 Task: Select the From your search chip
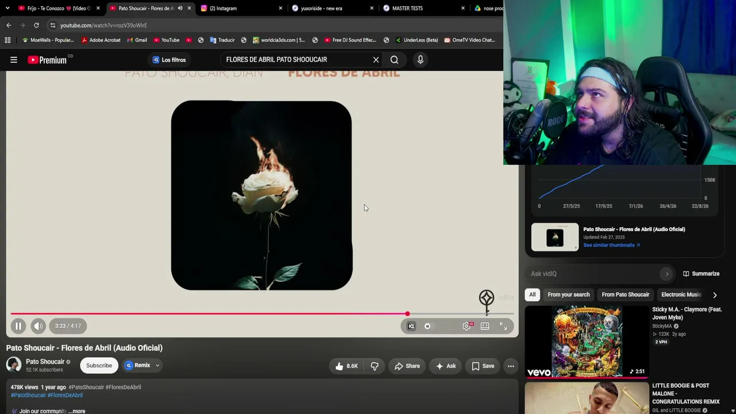click(569, 295)
